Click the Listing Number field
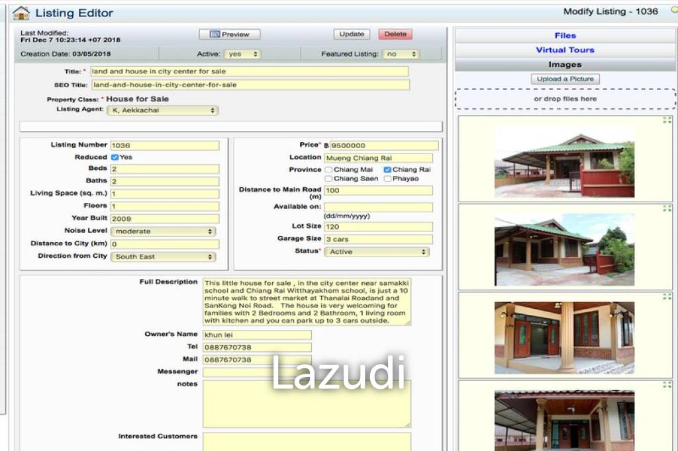This screenshot has width=678, height=451. [165, 145]
